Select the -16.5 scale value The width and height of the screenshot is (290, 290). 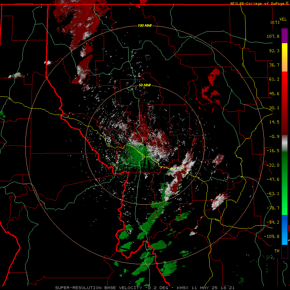click(273, 151)
